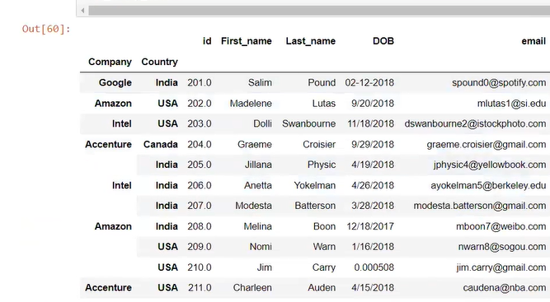Click the 206.0 id cell
Image resolution: width=550 pixels, height=302 pixels.
[200, 185]
